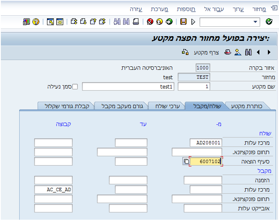Click the green checkmark Enter icon
The width and height of the screenshot is (279, 221).
click(269, 22)
